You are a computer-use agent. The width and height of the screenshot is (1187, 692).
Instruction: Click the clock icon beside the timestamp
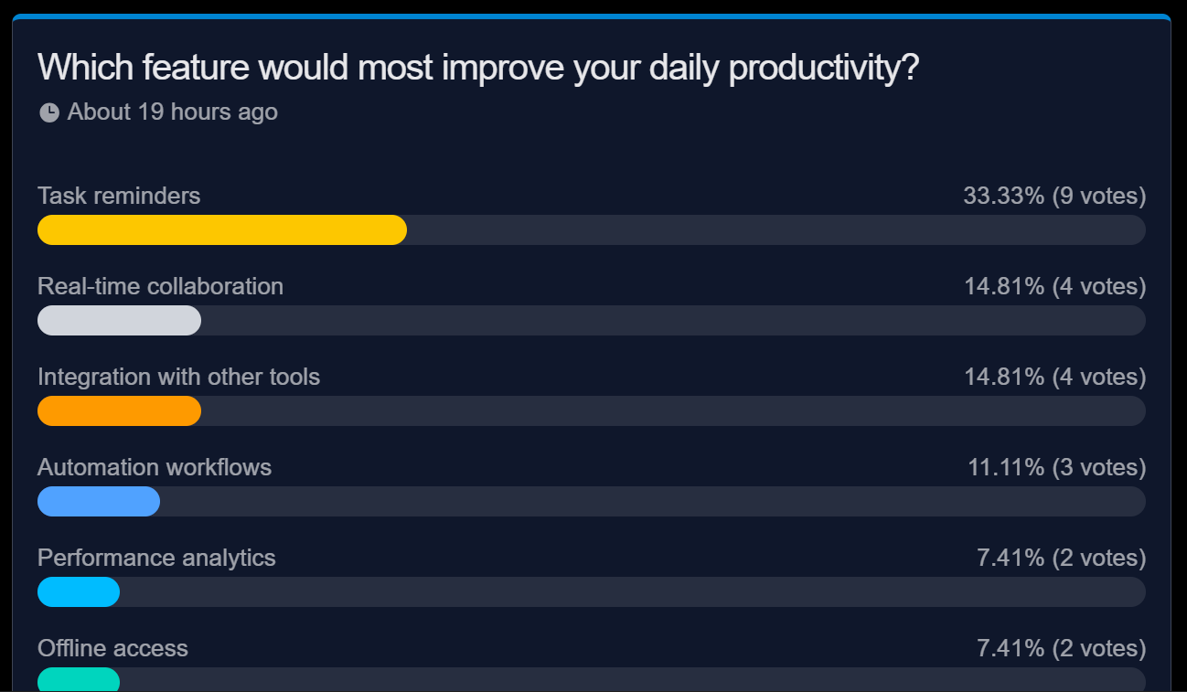[x=48, y=112]
